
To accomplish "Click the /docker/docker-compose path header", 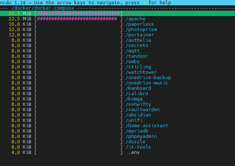I will 42,8.
